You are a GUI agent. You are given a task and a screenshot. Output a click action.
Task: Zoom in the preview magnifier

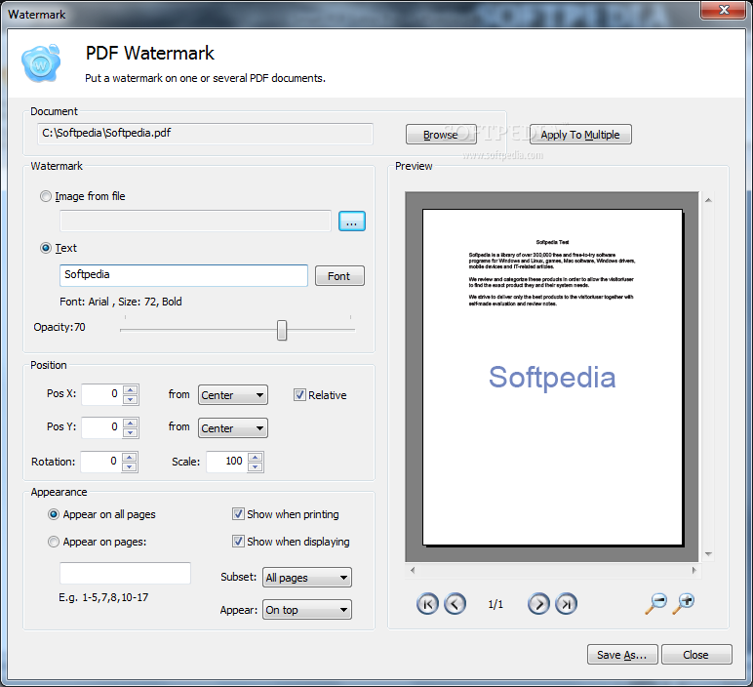684,603
